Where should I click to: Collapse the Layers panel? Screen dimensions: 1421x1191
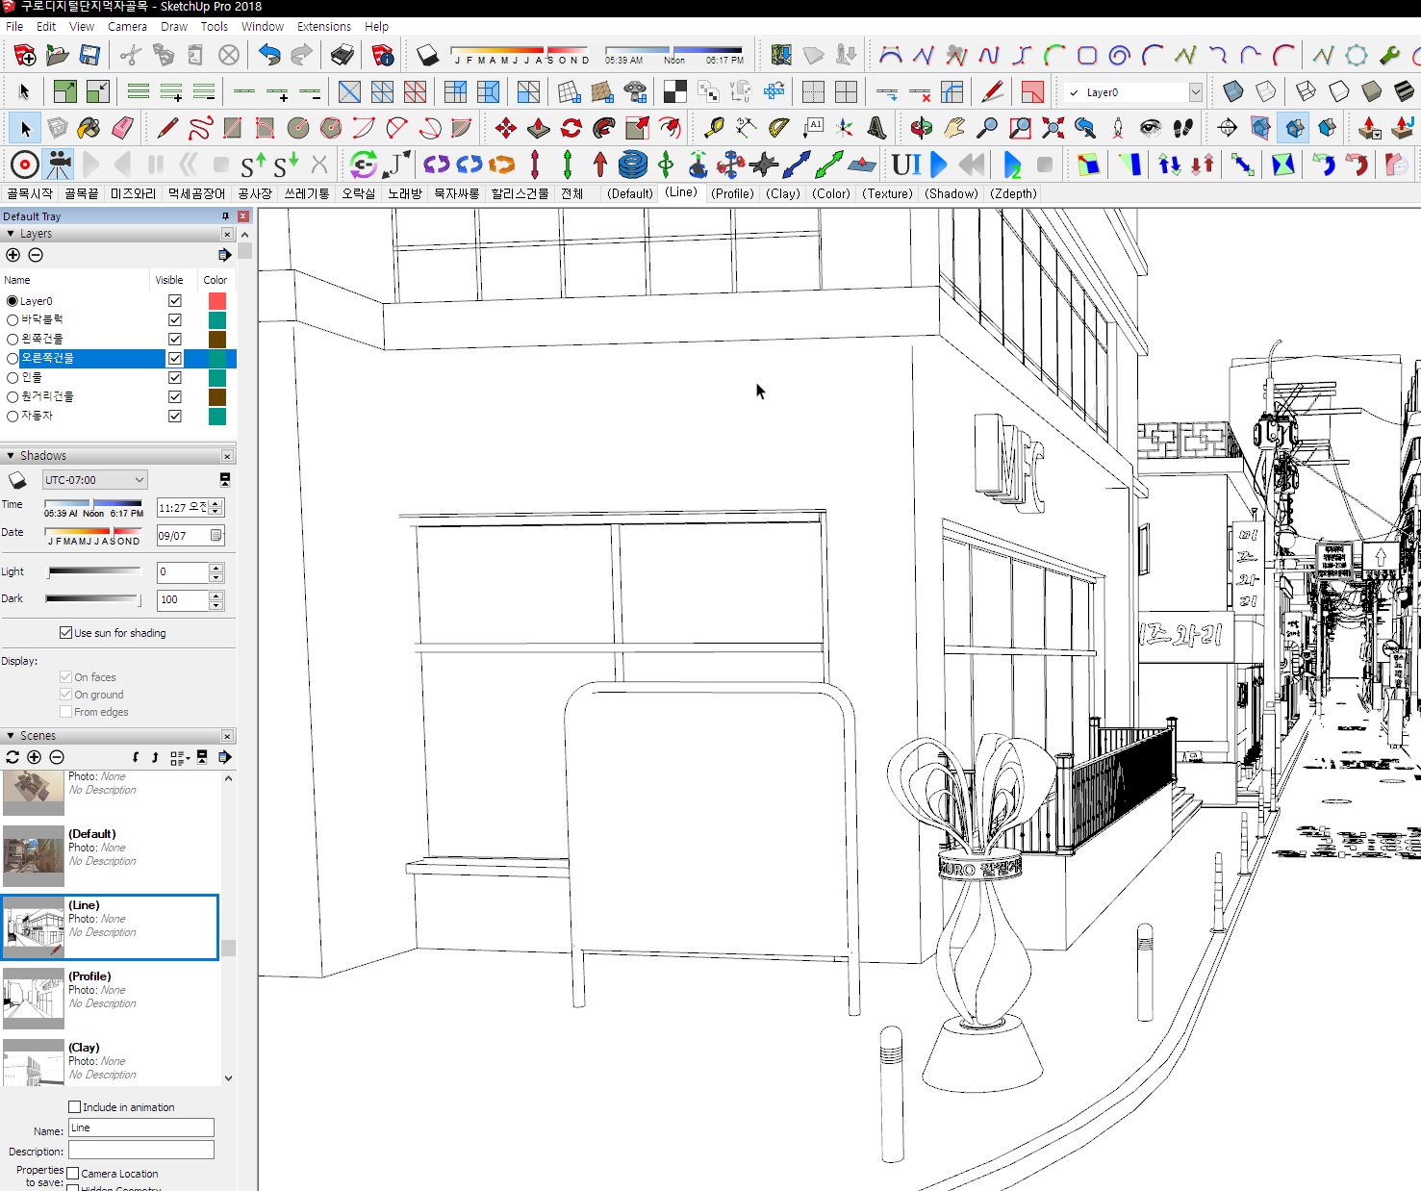11,234
